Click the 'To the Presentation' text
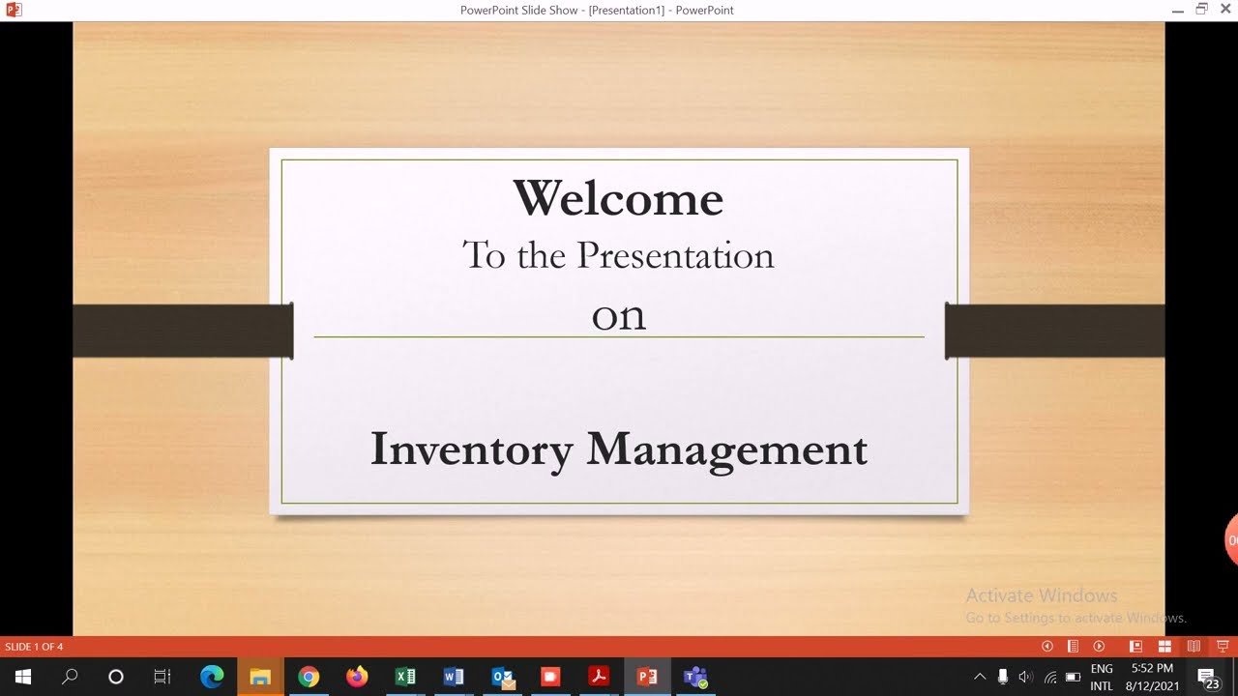Viewport: 1238px width, 696px height. (x=618, y=255)
